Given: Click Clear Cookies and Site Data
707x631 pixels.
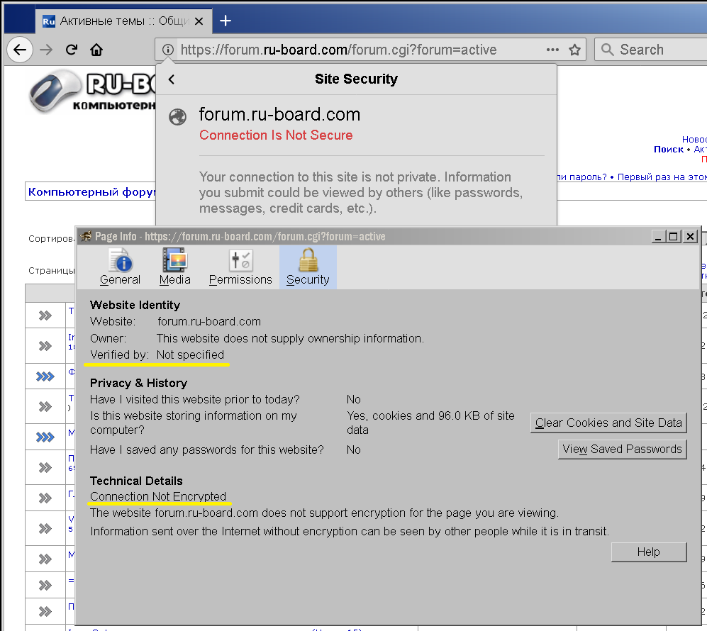Looking at the screenshot, I should coord(608,423).
